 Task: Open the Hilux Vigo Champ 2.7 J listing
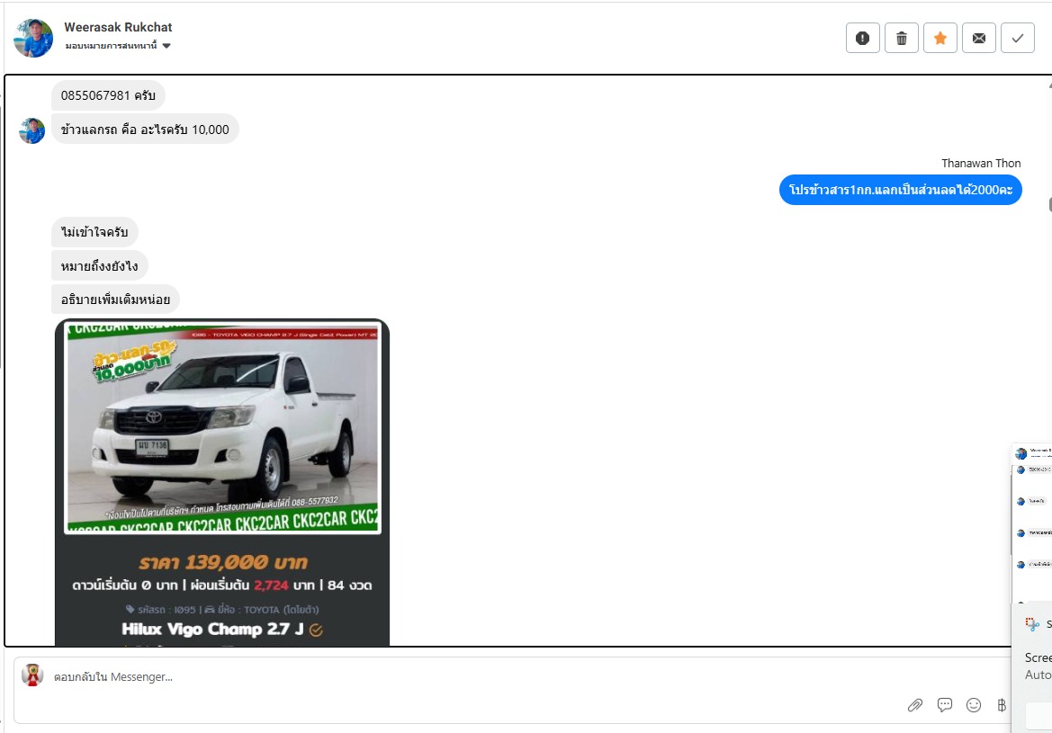tap(217, 630)
